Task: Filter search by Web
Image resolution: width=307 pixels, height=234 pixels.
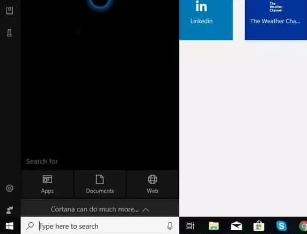Action: click(152, 184)
